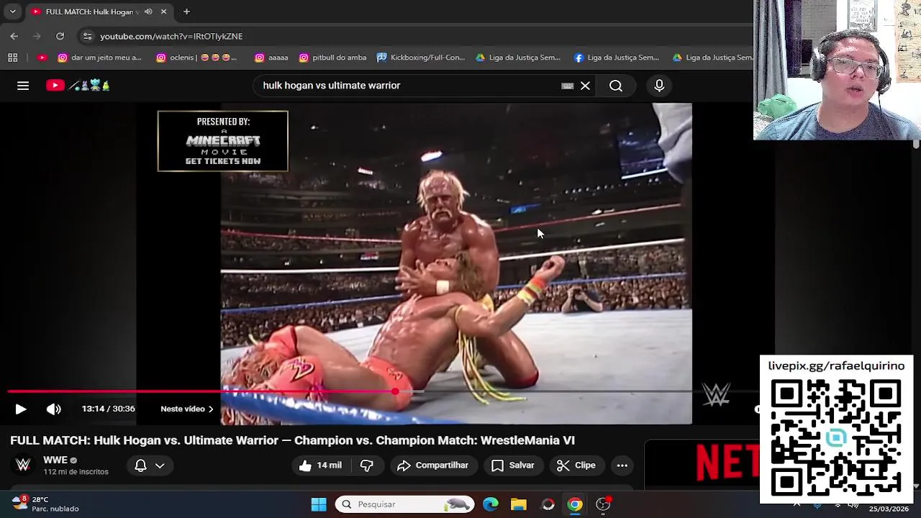Open 'pitbull do amba' bookmark
The width and height of the screenshot is (921, 518).
click(332, 58)
